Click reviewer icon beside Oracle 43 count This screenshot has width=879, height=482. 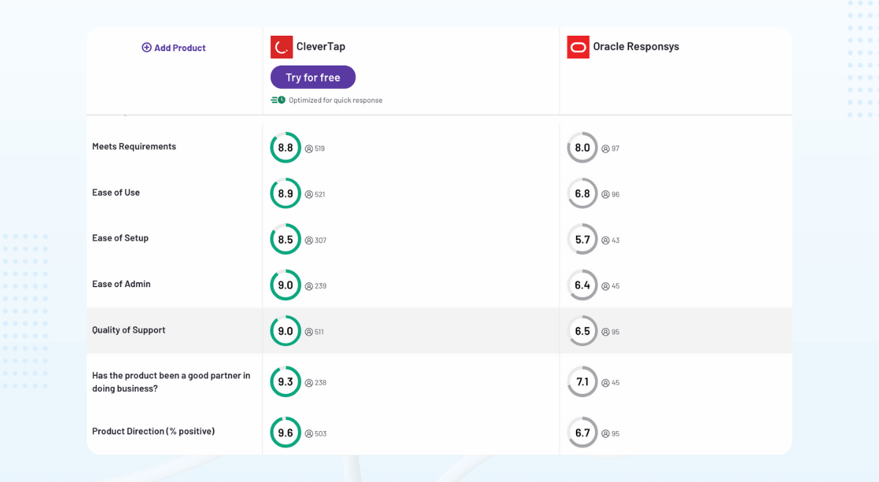click(606, 240)
